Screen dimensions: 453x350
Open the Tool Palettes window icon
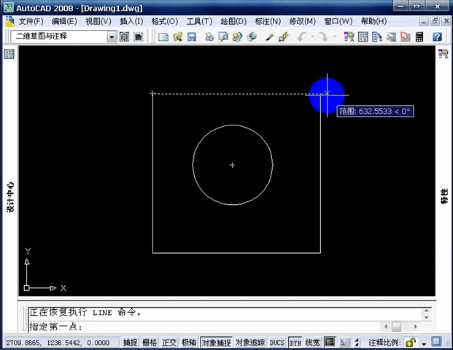pyautogui.click(x=377, y=36)
